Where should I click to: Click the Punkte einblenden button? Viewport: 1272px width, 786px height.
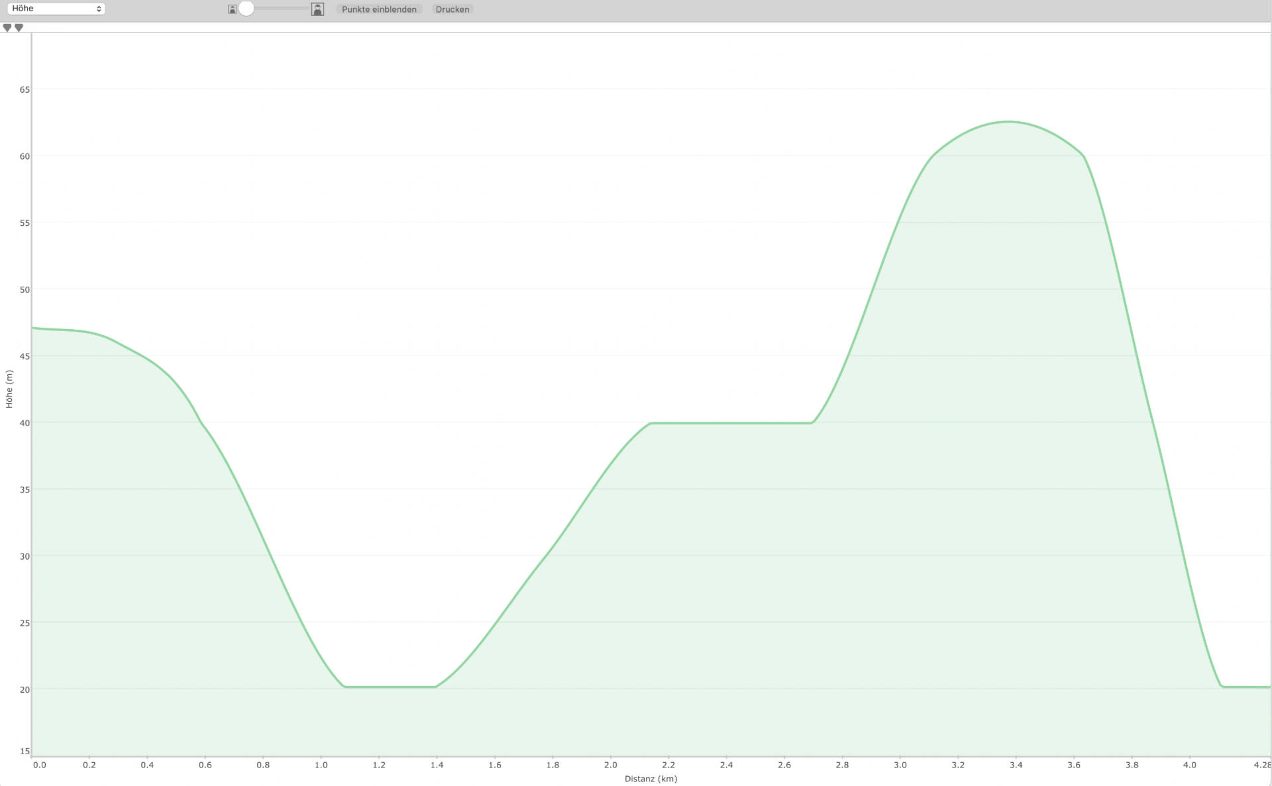point(379,9)
